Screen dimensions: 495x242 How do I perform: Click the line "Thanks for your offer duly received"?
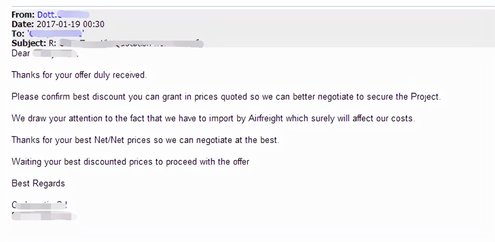(x=79, y=75)
